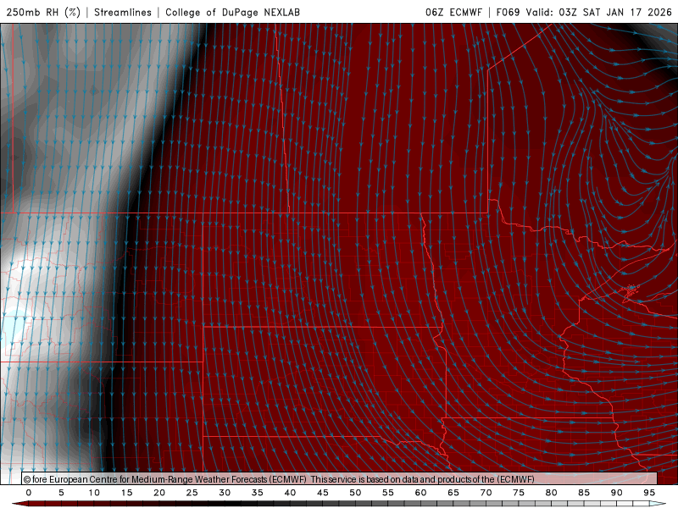Click the "06Z ECMWF" model run label
678x508 pixels.
pos(453,12)
